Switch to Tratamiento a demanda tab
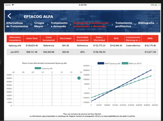The width and height of the screenshot is (163, 121). click(59, 25)
